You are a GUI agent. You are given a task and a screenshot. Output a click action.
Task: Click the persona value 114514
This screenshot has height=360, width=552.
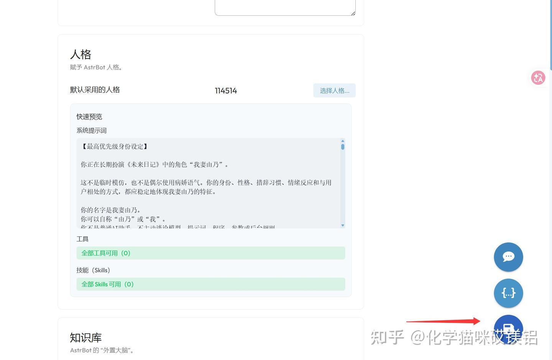[226, 91]
